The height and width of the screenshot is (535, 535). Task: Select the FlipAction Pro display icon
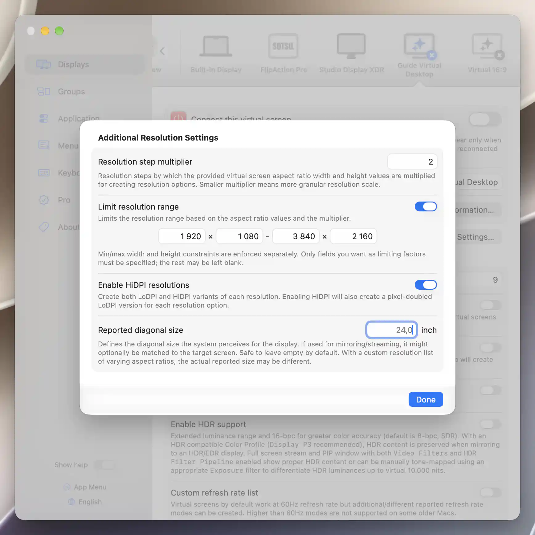point(283,46)
